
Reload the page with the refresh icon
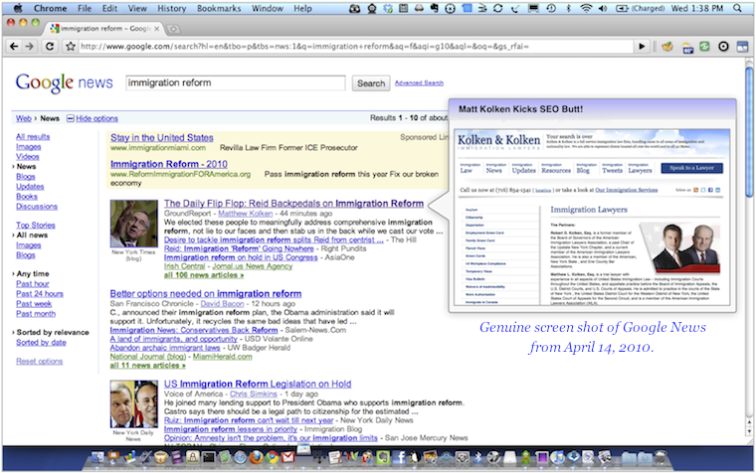pos(50,47)
